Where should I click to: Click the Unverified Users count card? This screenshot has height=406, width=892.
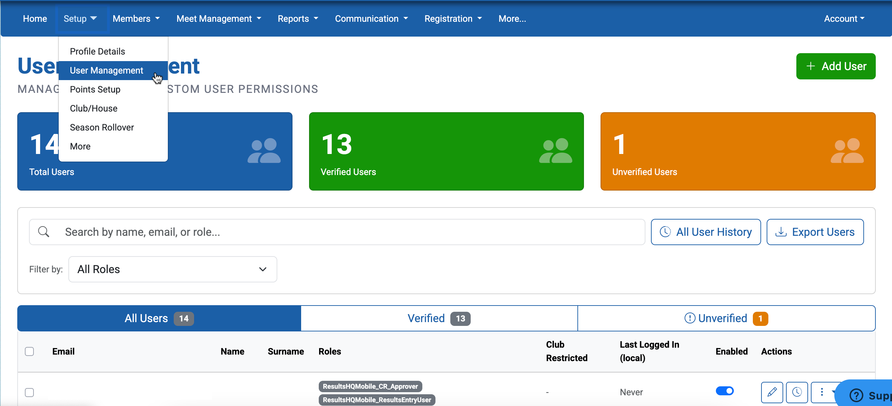pyautogui.click(x=738, y=151)
